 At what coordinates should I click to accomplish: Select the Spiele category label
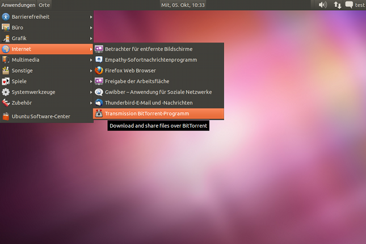pyautogui.click(x=19, y=81)
